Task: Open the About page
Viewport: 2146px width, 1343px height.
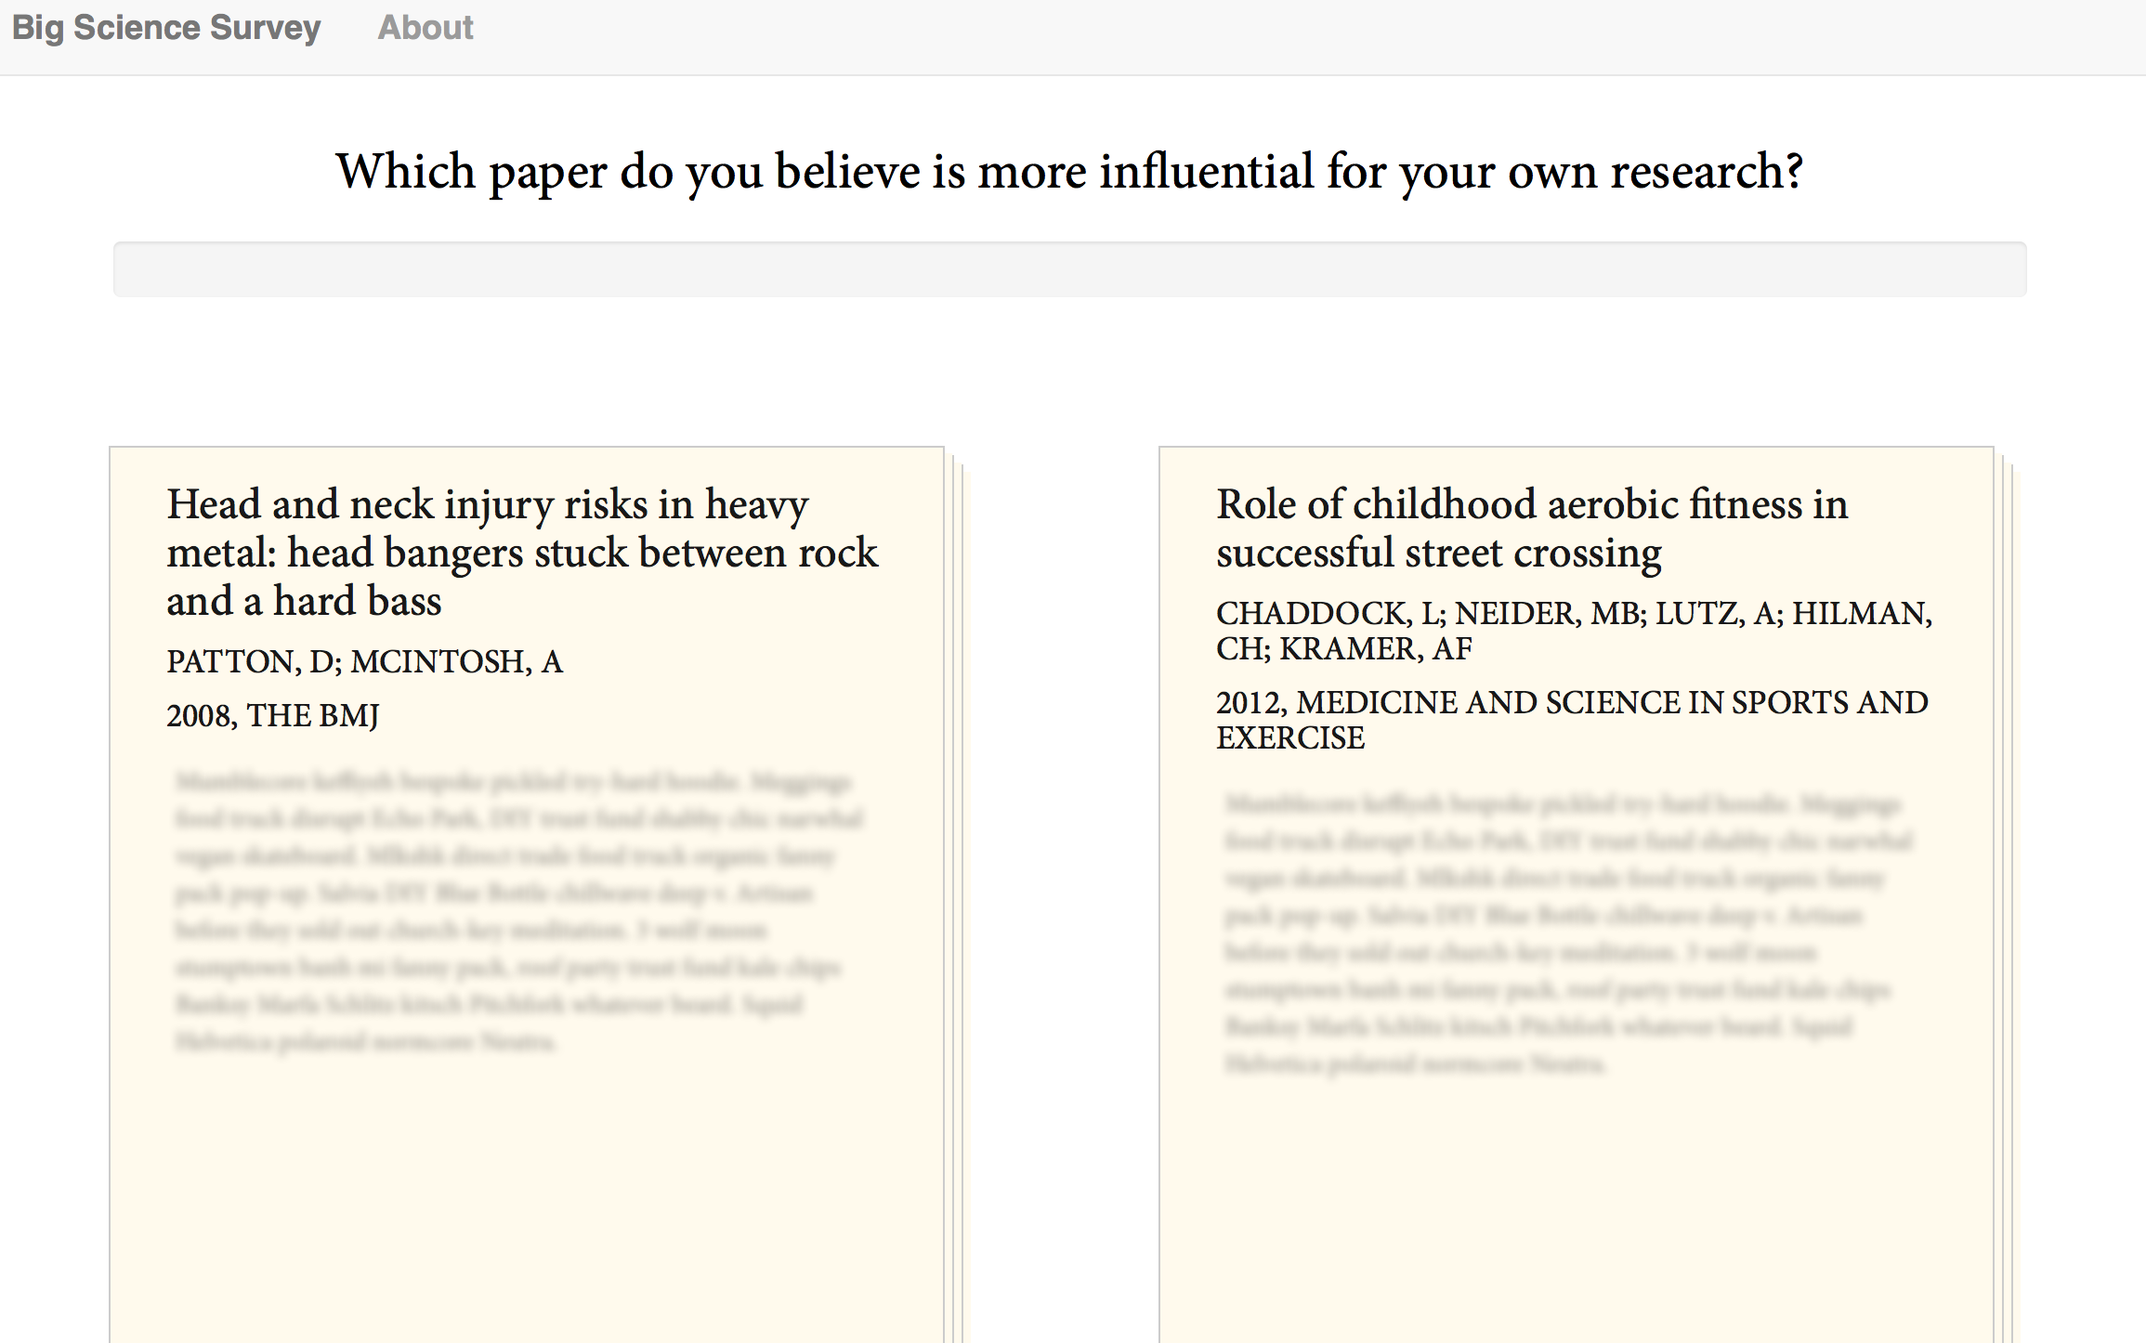Action: pos(425,28)
